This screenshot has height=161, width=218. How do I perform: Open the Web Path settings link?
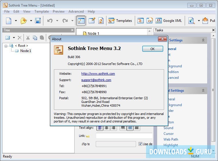tap(171, 139)
